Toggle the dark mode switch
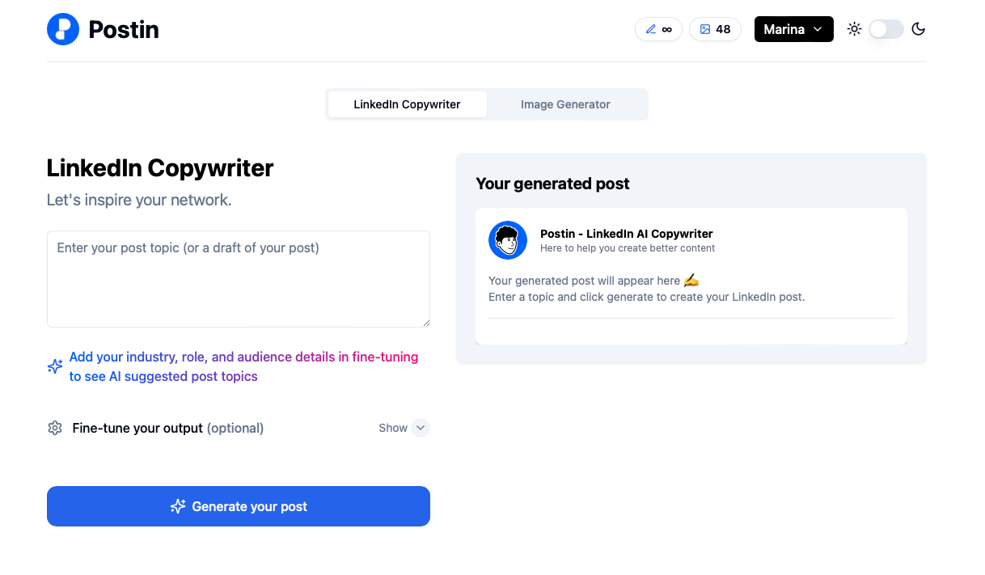985x575 pixels. [x=886, y=29]
